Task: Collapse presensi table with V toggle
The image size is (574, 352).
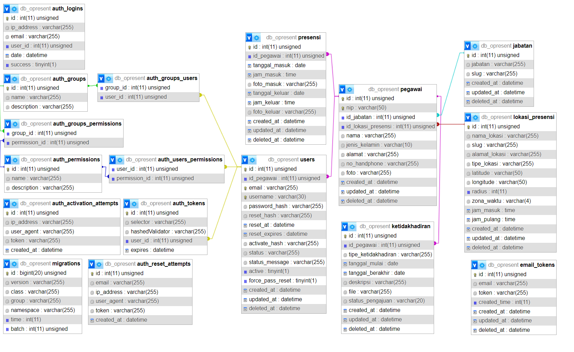Action: click(249, 38)
